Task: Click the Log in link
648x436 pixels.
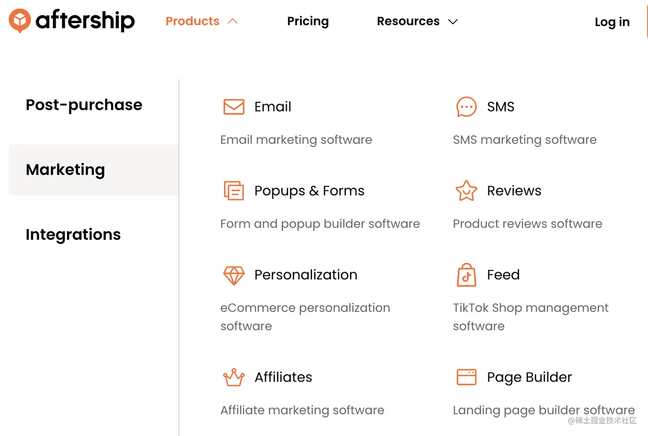Action: [612, 22]
